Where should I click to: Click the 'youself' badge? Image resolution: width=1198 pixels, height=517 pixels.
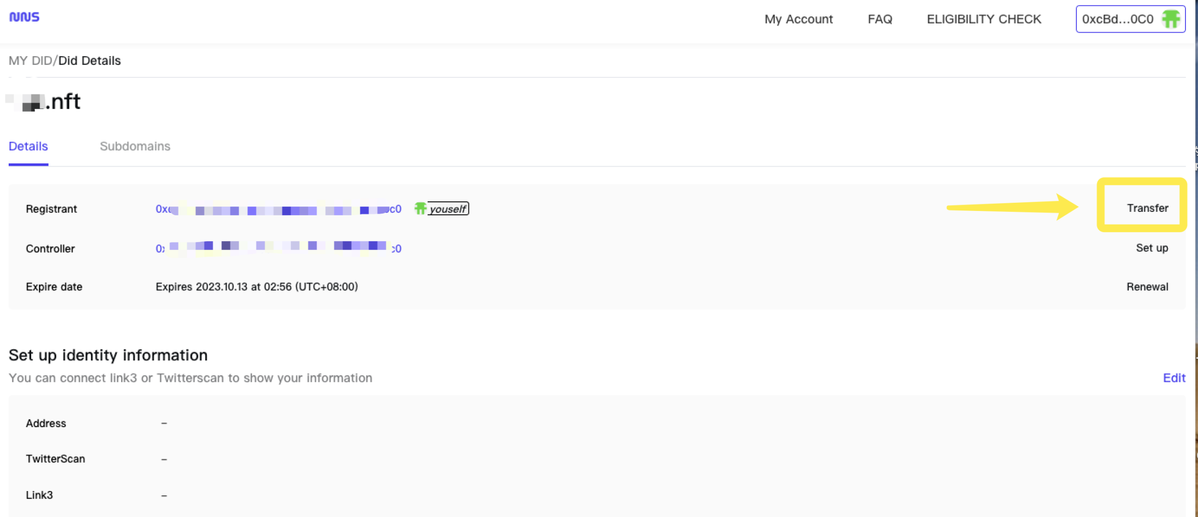448,209
